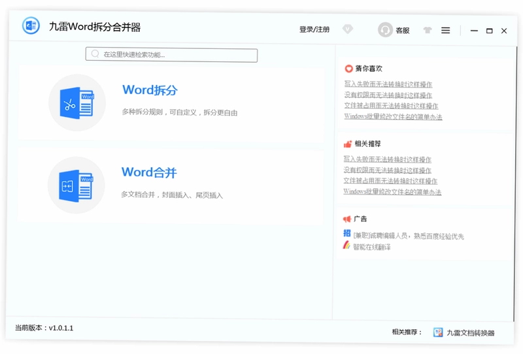Screen dimensions: 523x354
Task: Click the 相关推荐 thumbs-up icon
Action: [348, 144]
